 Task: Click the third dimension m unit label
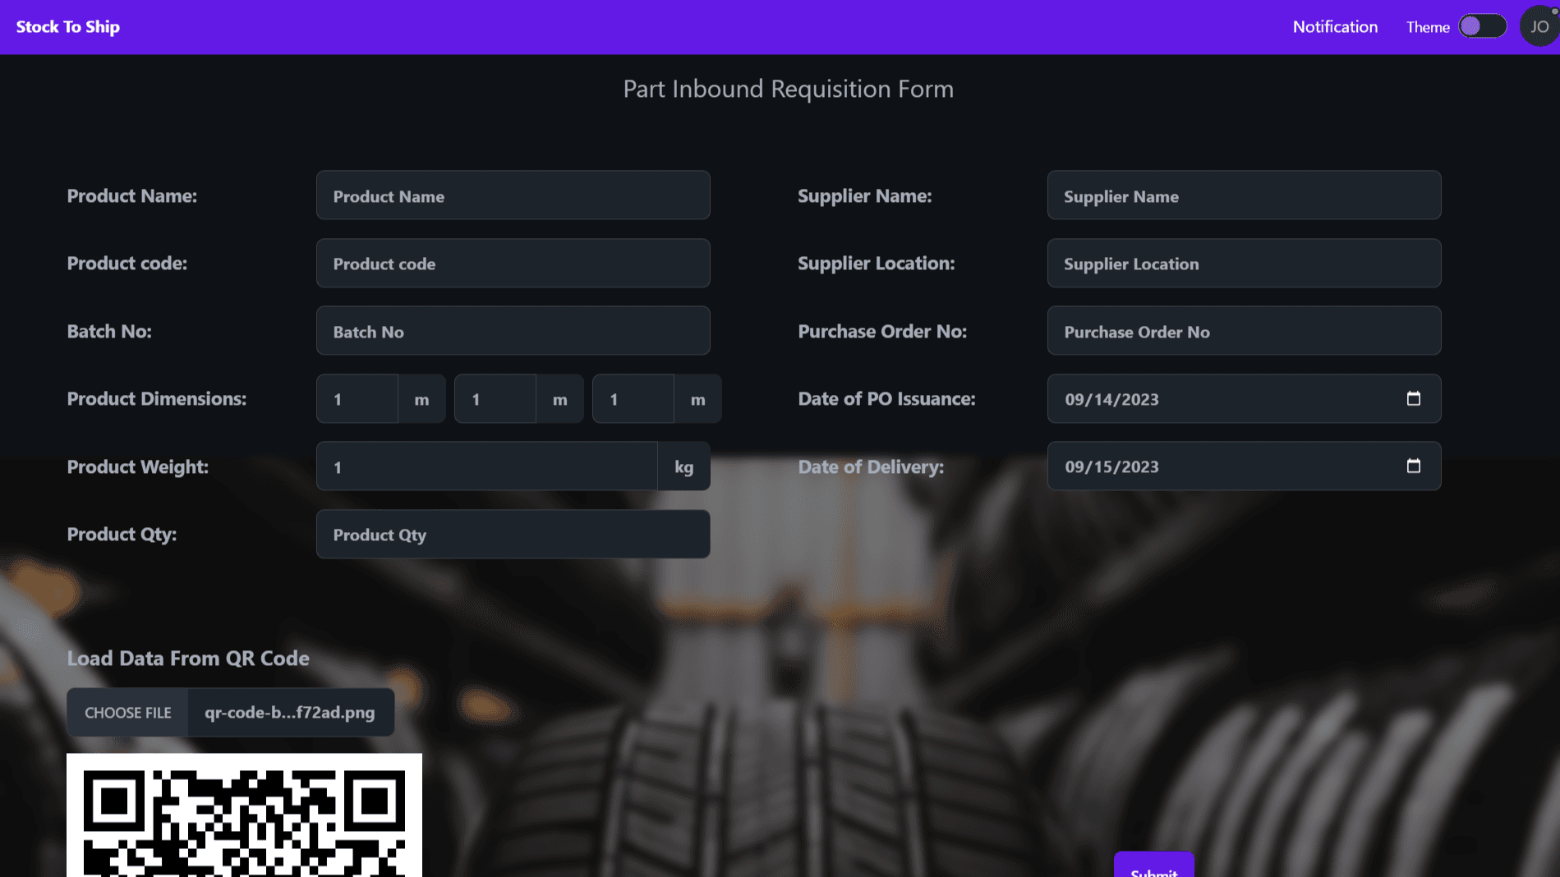[x=697, y=399]
